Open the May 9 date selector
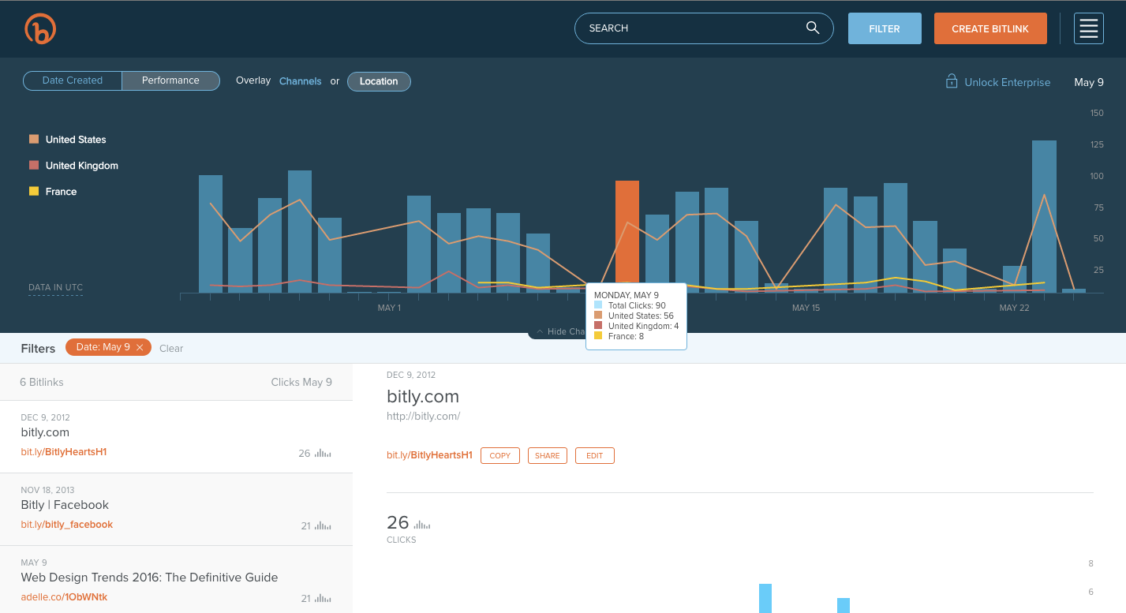1126x613 pixels. 1089,82
